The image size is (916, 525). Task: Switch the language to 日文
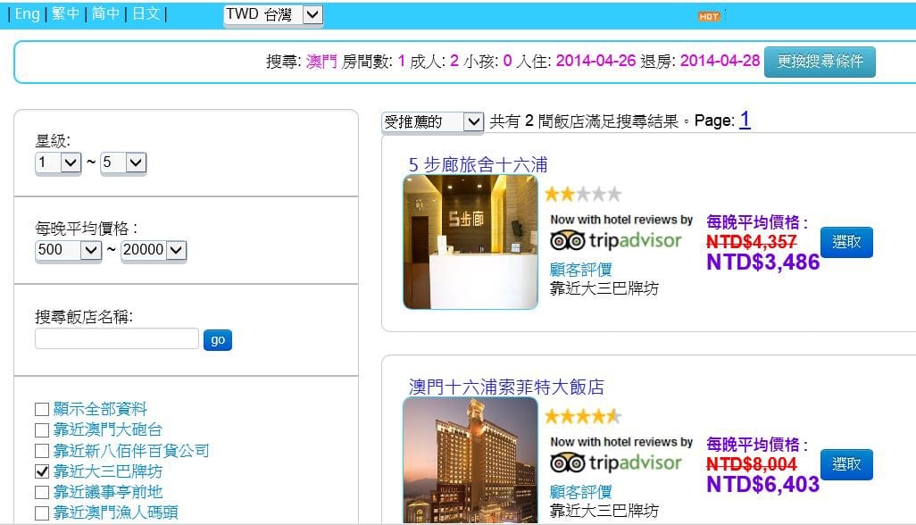click(146, 14)
